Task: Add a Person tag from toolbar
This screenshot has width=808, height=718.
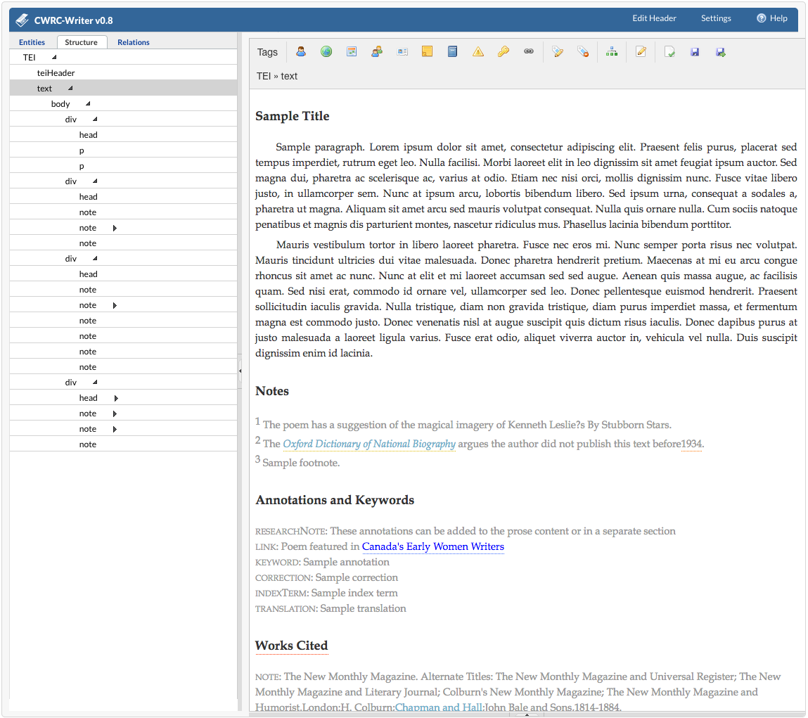Action: (x=301, y=51)
